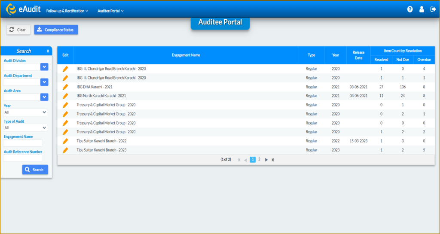Open the Type of Audit select box
Image resolution: width=440 pixels, height=234 pixels.
click(25, 128)
